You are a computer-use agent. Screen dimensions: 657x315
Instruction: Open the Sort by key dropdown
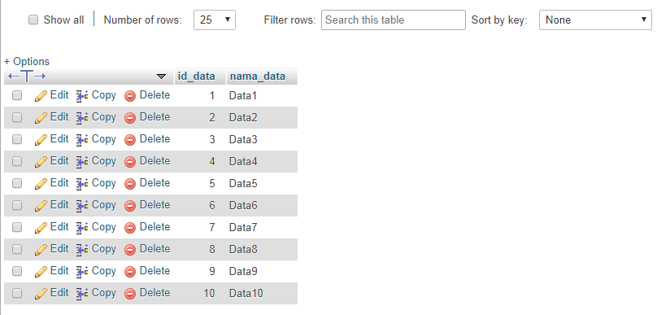click(x=595, y=20)
